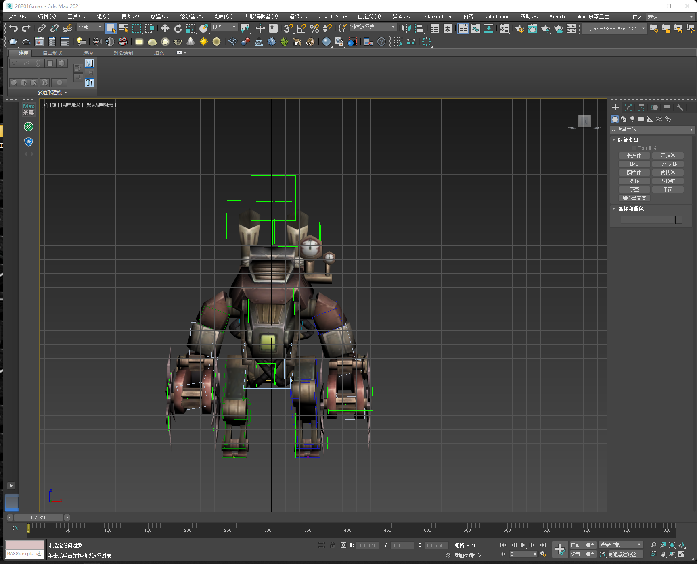Open the Layer Explorer icon
The height and width of the screenshot is (564, 697).
point(448,28)
